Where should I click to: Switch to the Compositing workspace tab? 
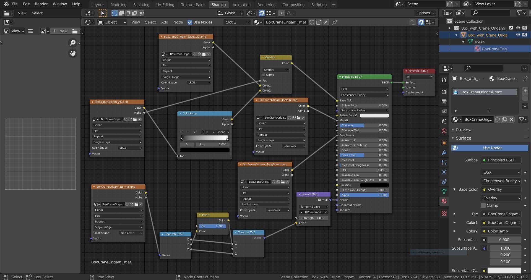293,5
